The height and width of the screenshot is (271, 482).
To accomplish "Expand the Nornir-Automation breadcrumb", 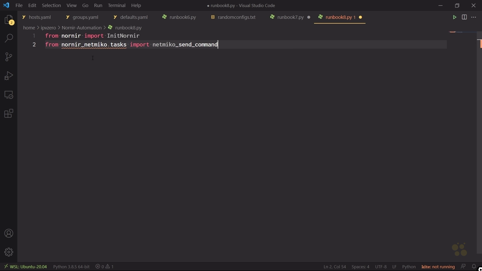I will point(81,28).
